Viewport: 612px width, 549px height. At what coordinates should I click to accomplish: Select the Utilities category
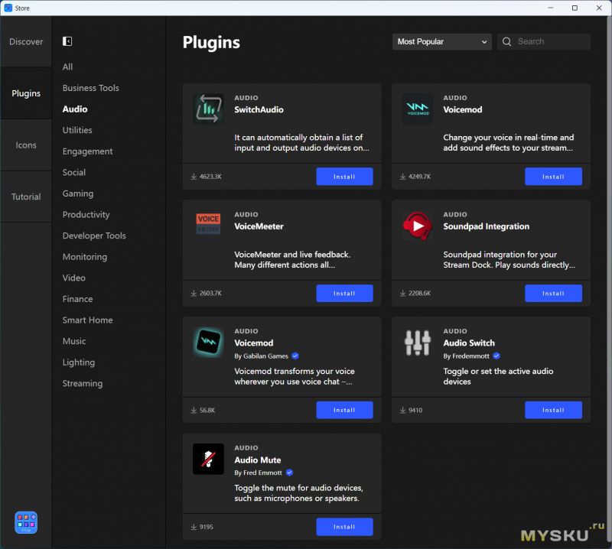click(x=77, y=130)
